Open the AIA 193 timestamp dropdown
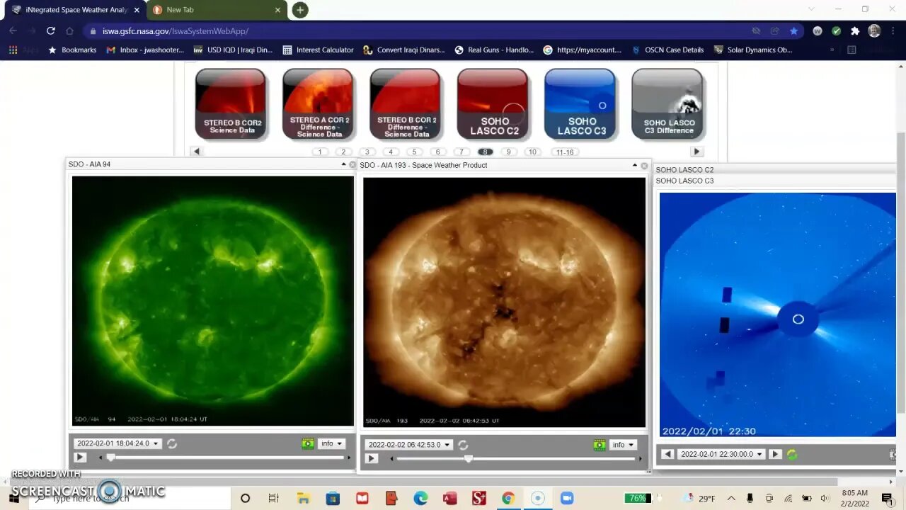Screen dimensions: 906x510 [409, 445]
